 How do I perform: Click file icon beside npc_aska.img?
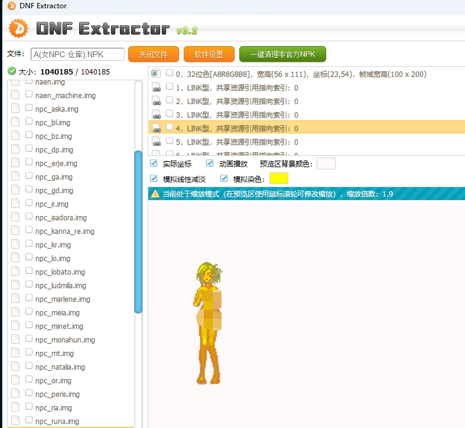pyautogui.click(x=15, y=109)
